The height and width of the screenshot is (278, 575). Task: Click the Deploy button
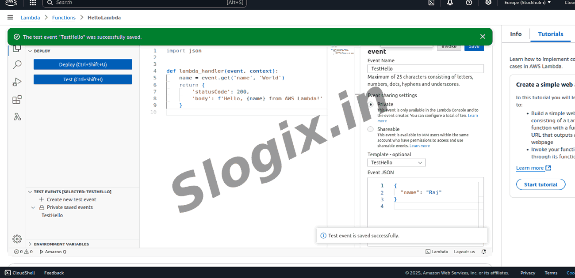pos(83,64)
